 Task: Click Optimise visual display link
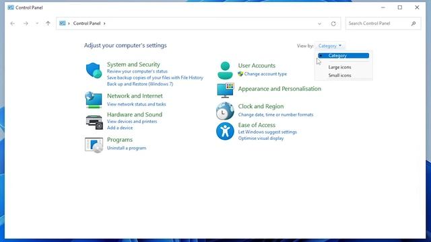pos(261,138)
